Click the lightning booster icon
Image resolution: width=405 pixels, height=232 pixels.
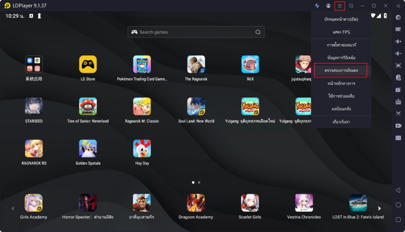[x=317, y=6]
